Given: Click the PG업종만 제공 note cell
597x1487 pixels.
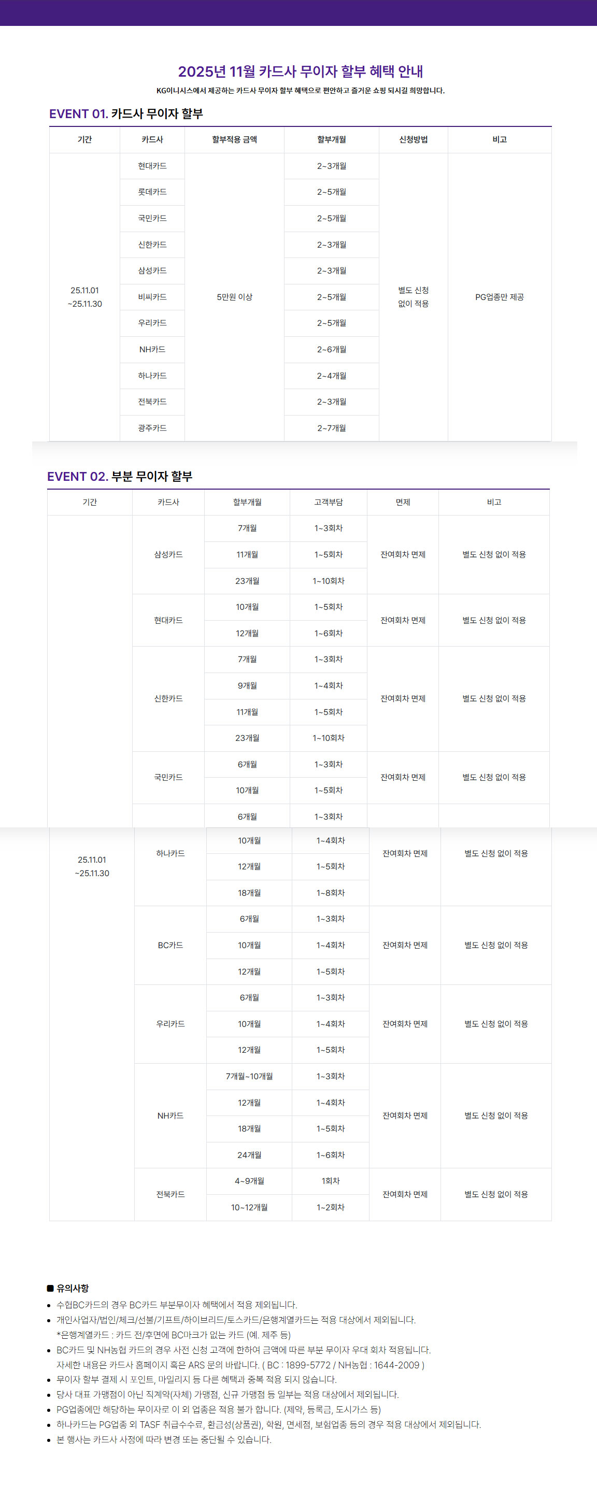Looking at the screenshot, I should (x=500, y=297).
